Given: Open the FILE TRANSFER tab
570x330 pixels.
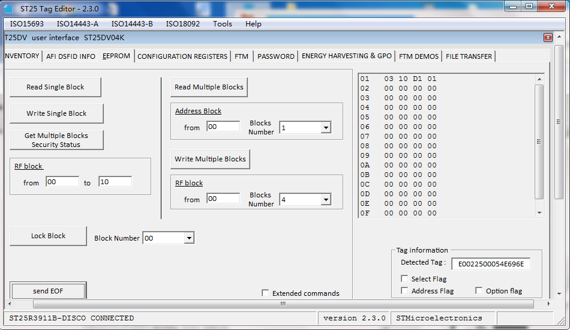Looking at the screenshot, I should click(469, 56).
